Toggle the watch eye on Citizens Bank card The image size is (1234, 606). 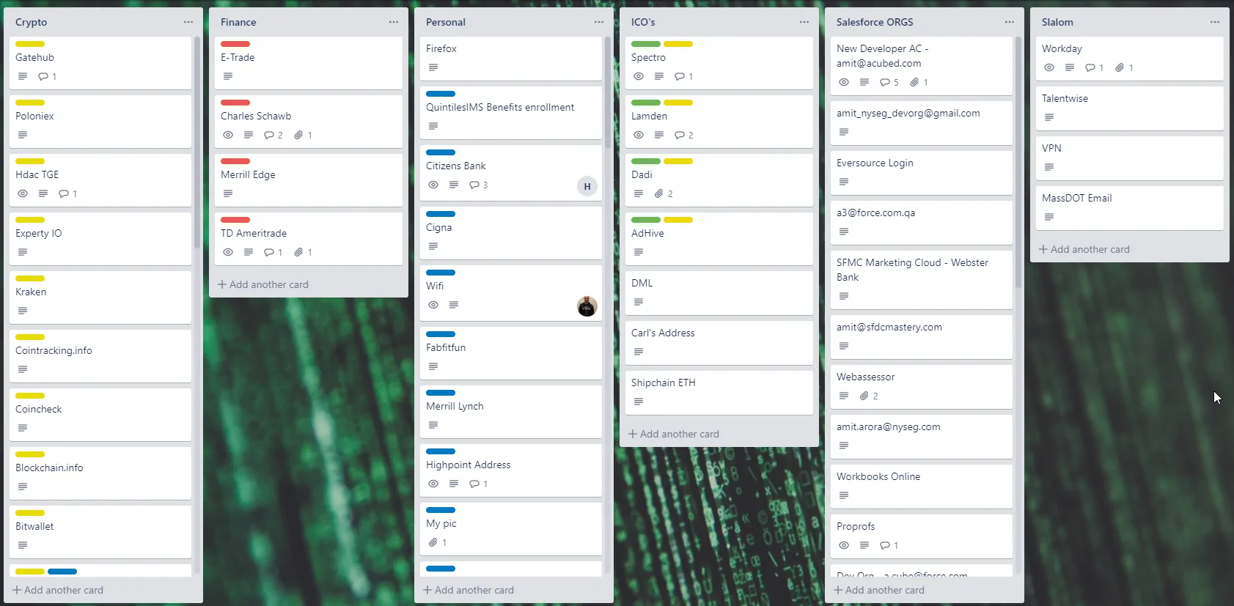(433, 185)
